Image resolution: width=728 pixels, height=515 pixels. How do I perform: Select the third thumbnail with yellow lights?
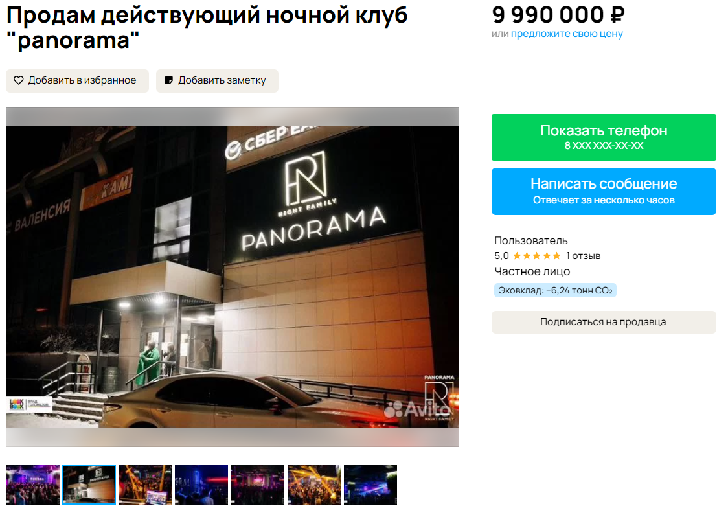click(x=145, y=485)
